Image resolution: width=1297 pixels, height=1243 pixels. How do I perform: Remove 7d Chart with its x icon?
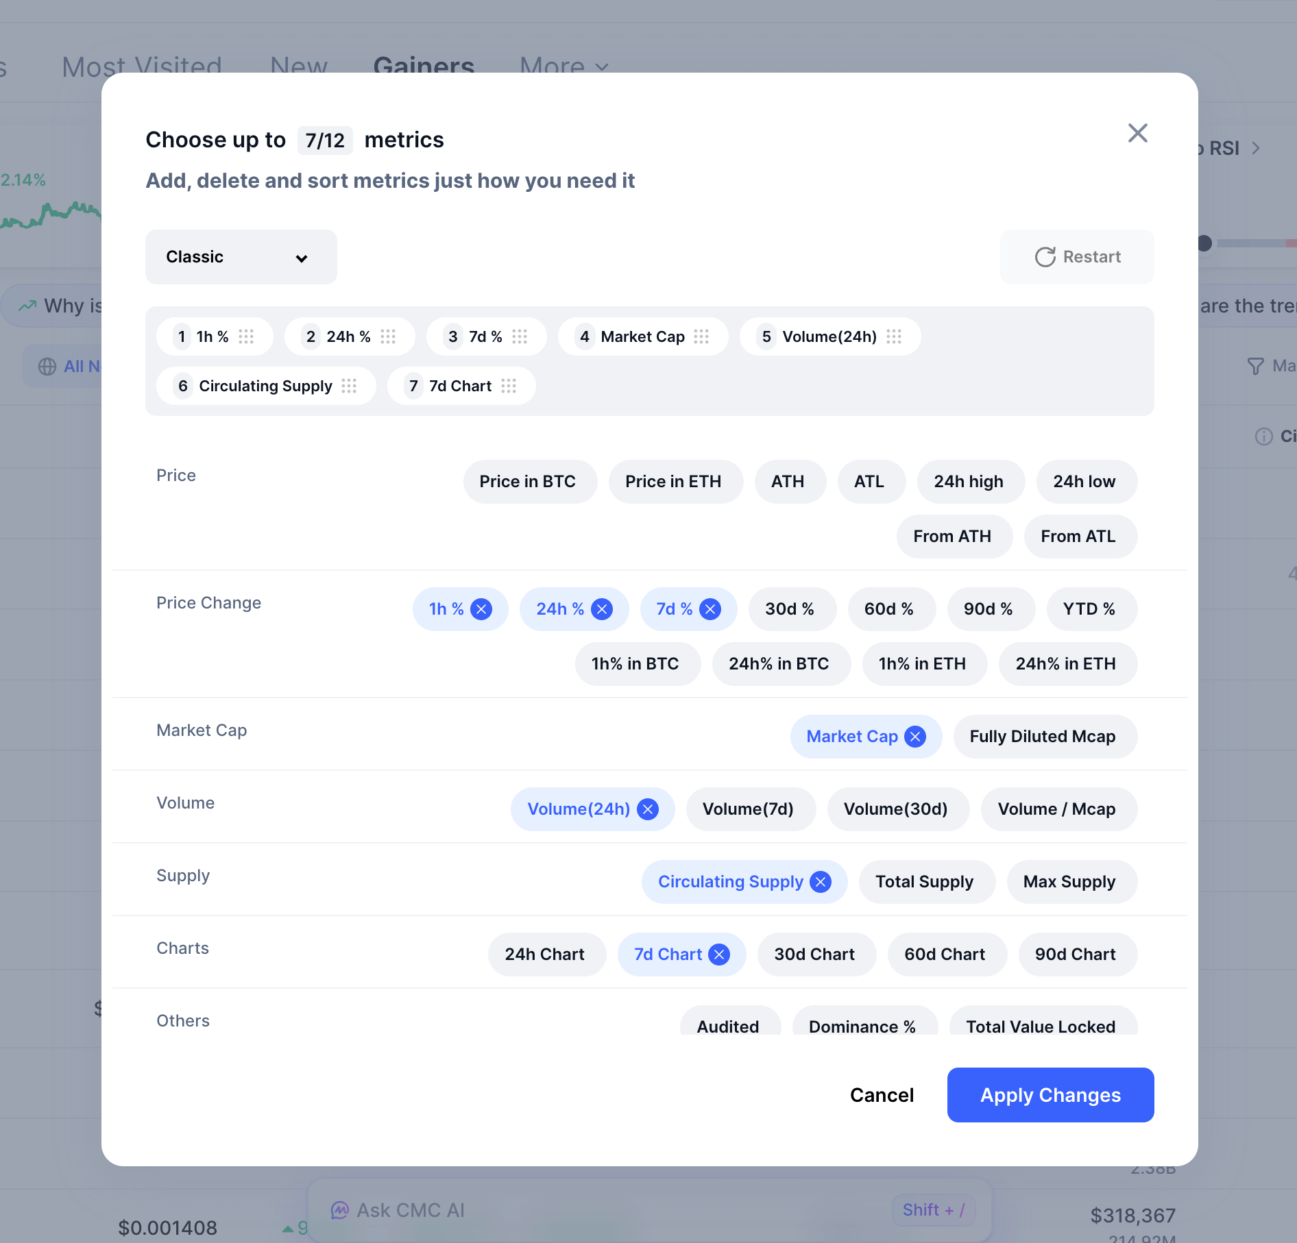tap(719, 955)
